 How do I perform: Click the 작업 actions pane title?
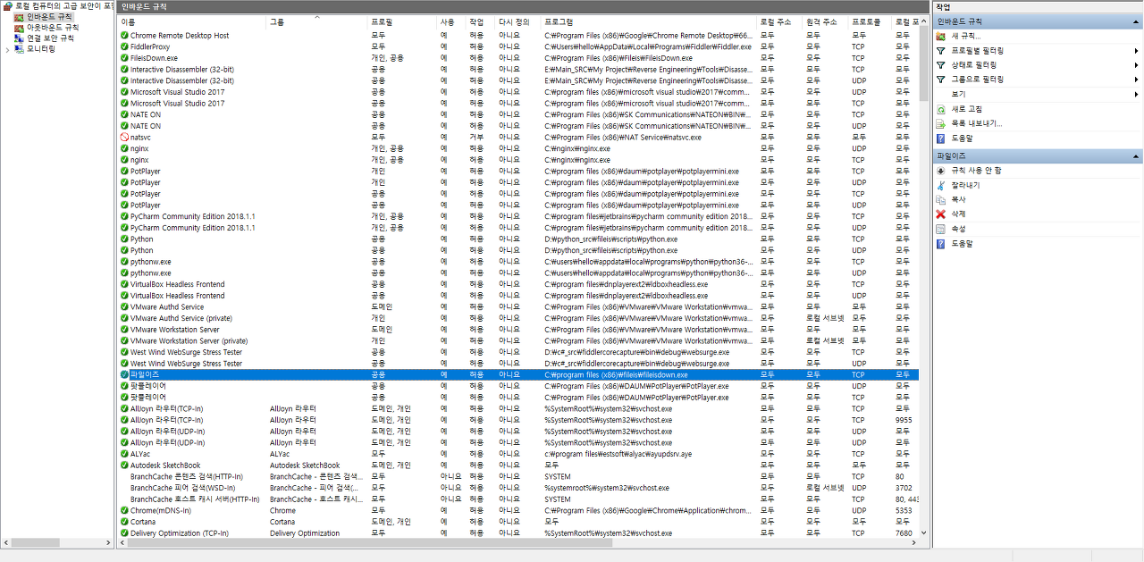pos(943,6)
